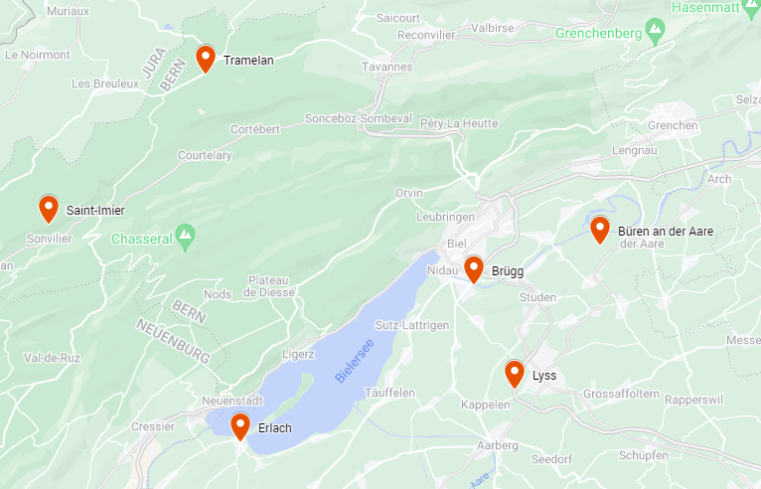Click the Bielersee lake label
The image size is (761, 489).
point(355,362)
